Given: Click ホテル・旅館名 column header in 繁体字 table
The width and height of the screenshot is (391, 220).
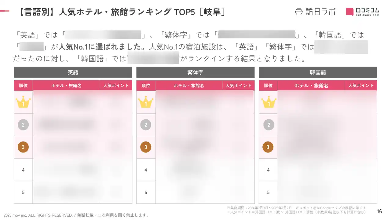Looking at the screenshot, I should click(x=189, y=86).
